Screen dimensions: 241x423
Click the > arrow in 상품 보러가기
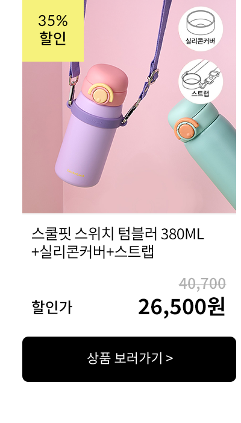[x=169, y=359]
